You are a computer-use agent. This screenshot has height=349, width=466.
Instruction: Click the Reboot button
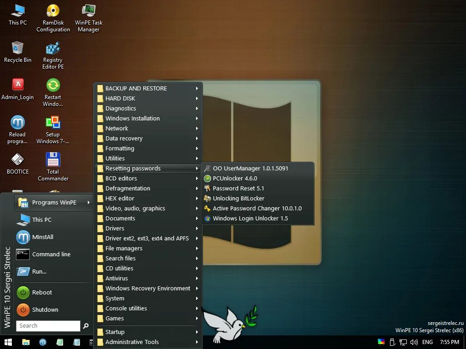pos(54,292)
